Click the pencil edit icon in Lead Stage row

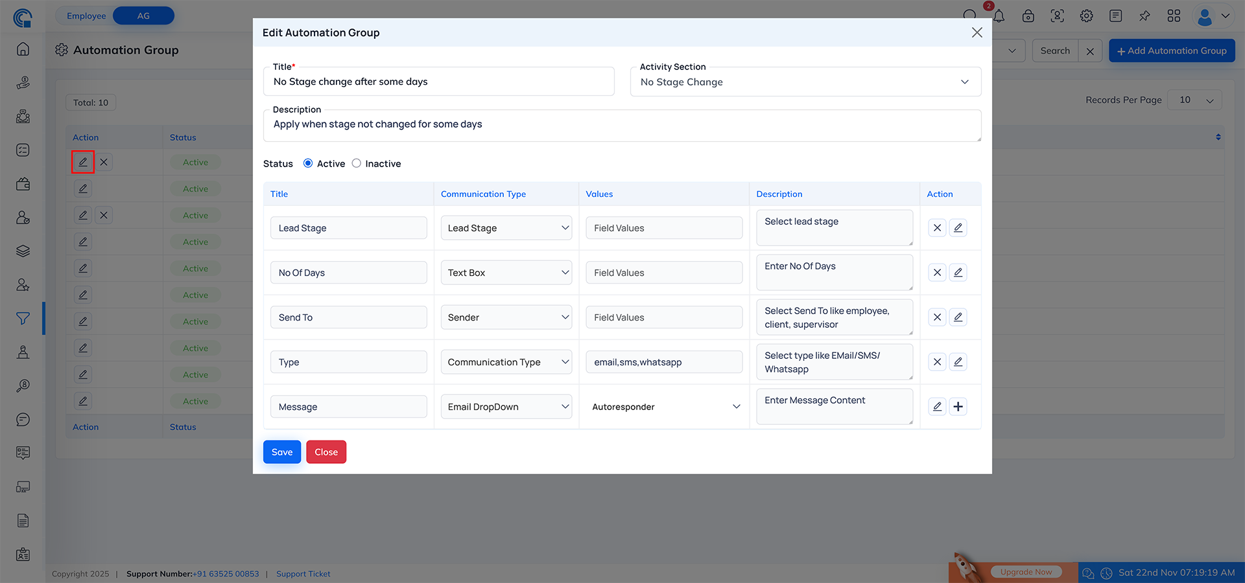pos(958,228)
